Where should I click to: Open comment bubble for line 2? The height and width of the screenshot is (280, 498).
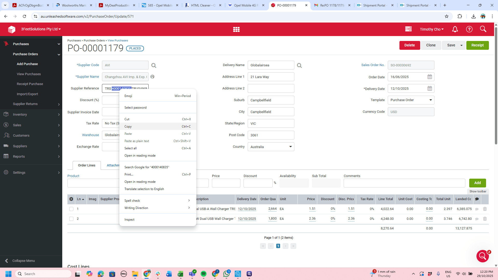pos(477,219)
